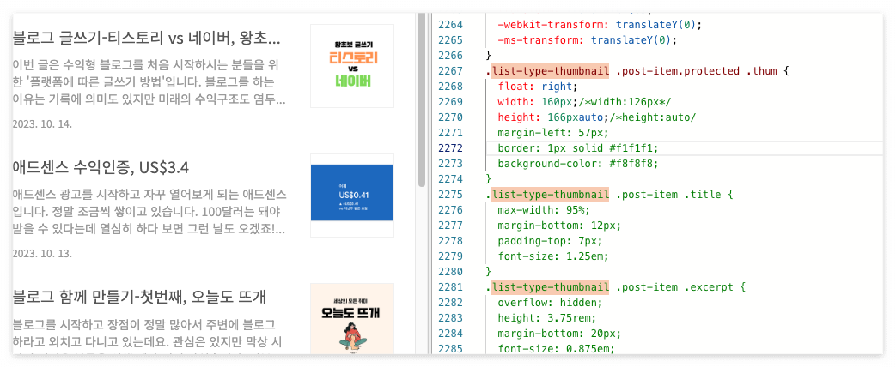Click the '.post-item .title {' selector line

click(x=610, y=195)
